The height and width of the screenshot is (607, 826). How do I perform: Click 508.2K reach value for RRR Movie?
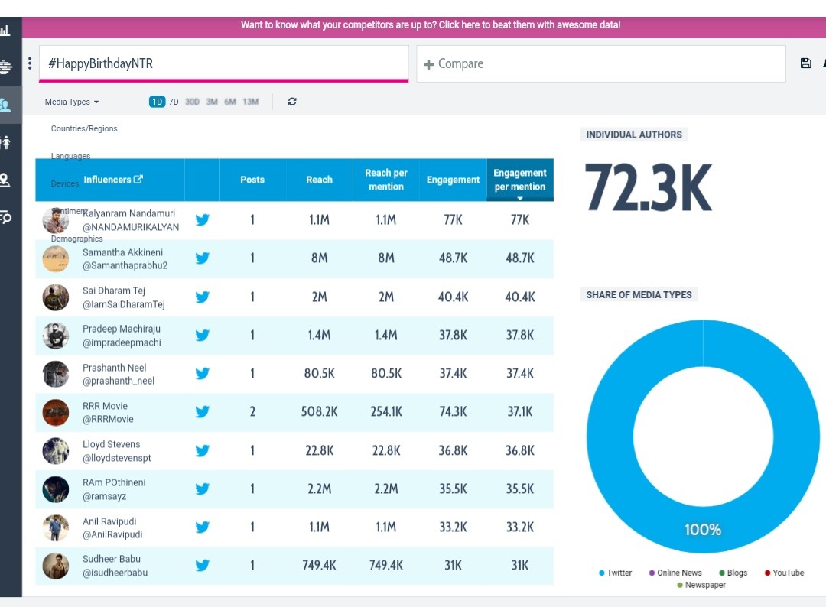click(319, 412)
